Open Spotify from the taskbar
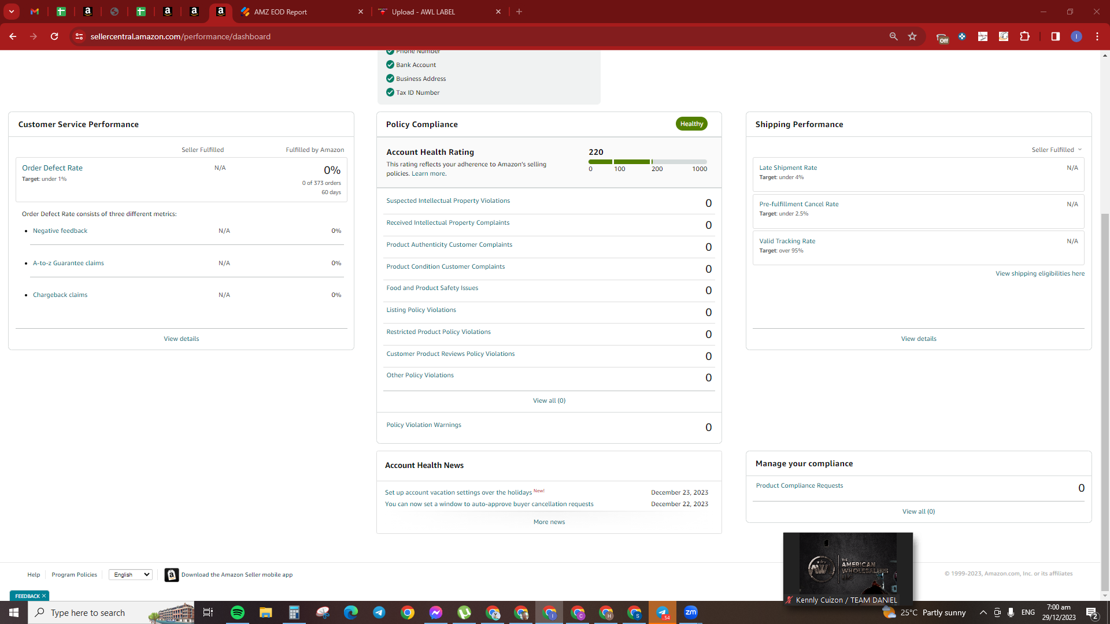Image resolution: width=1110 pixels, height=624 pixels. coord(238,612)
